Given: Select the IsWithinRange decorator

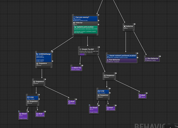Looking at the screenshot, I should pyautogui.click(x=44, y=57).
